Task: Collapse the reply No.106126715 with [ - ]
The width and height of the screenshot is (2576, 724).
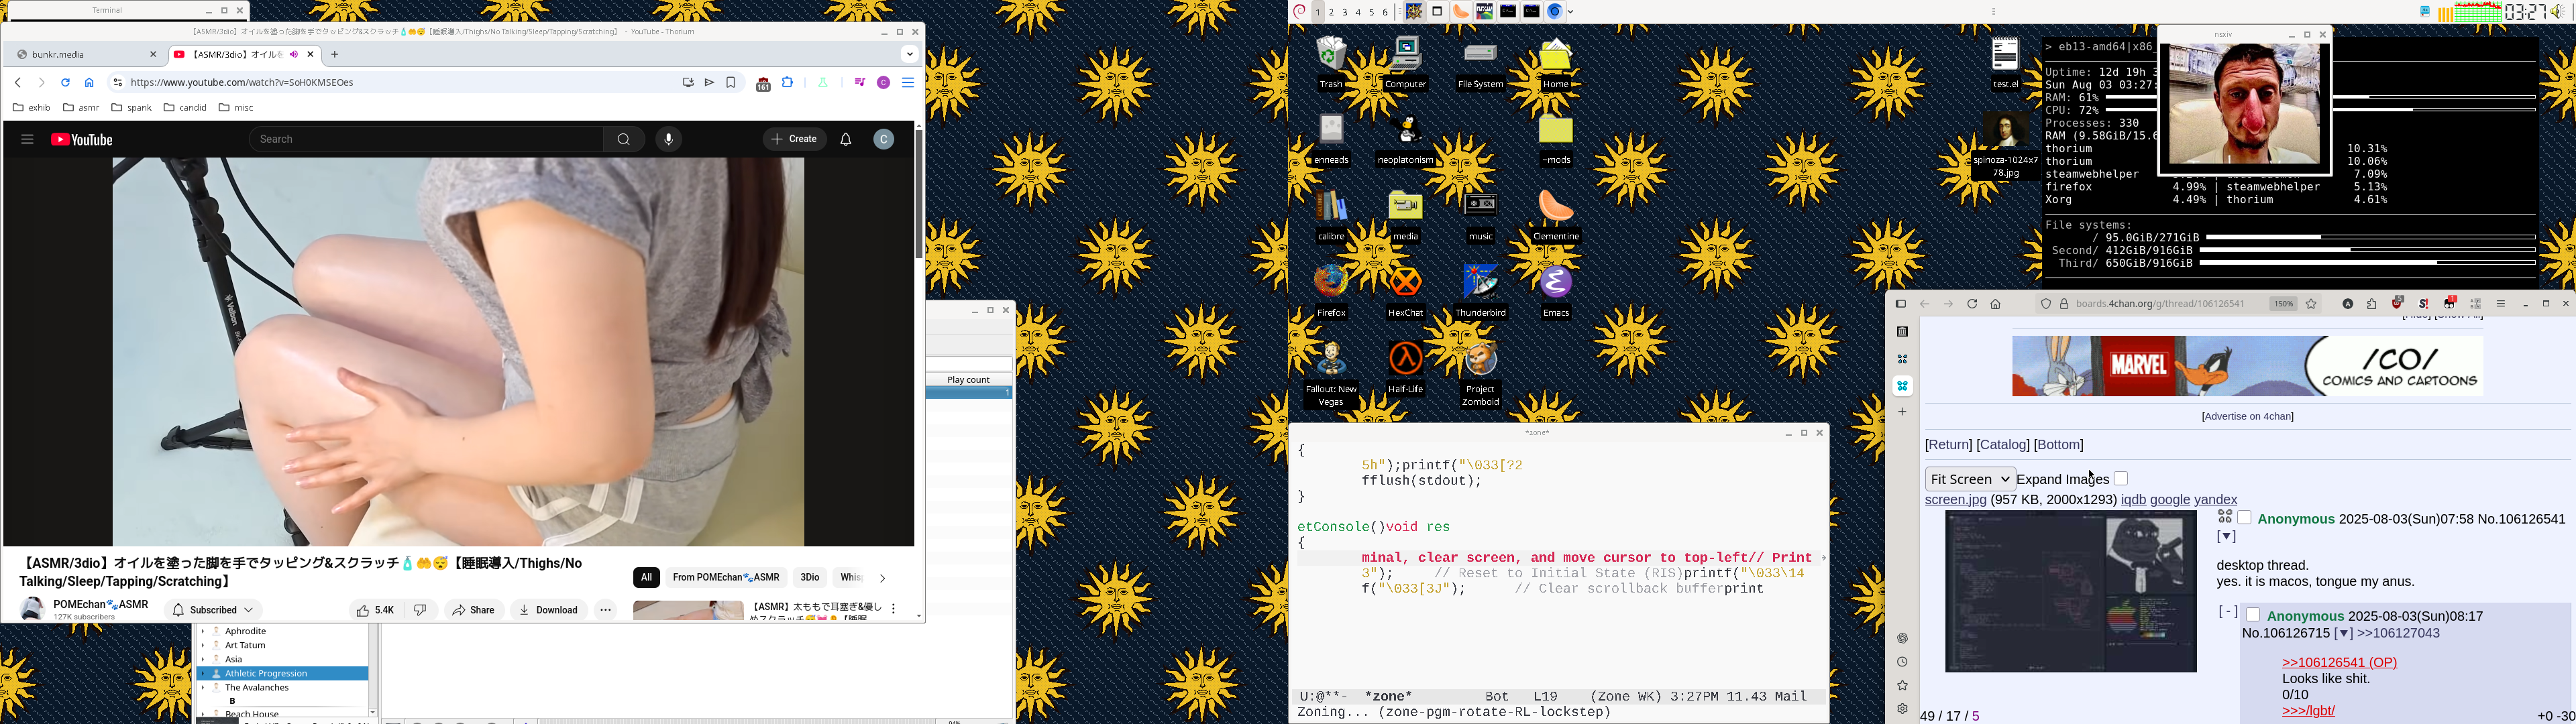Action: [2228, 612]
